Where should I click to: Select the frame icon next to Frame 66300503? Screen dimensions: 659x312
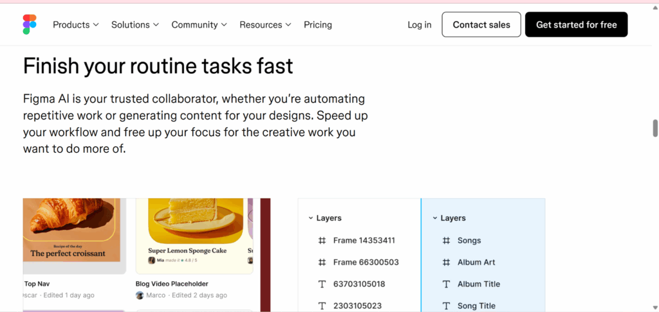[x=322, y=263]
